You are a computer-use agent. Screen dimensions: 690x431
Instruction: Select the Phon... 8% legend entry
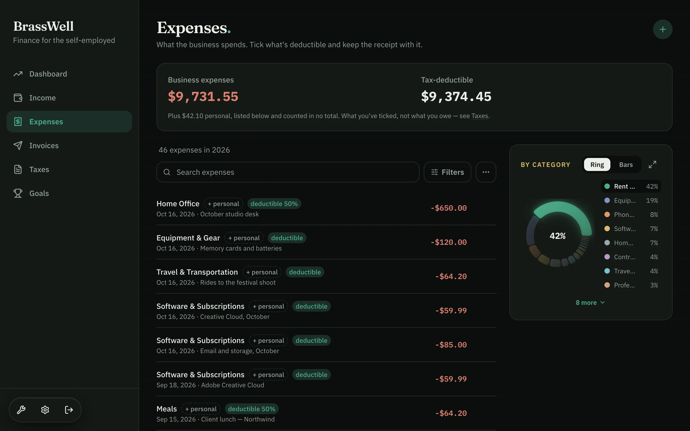[x=631, y=215]
